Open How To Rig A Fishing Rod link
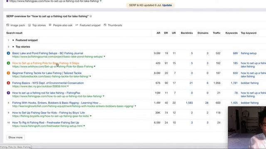This screenshot has height=149, width=266. pyautogui.click(x=46, y=123)
